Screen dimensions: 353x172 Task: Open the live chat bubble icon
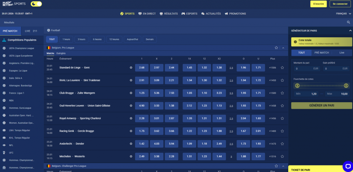(x=347, y=166)
